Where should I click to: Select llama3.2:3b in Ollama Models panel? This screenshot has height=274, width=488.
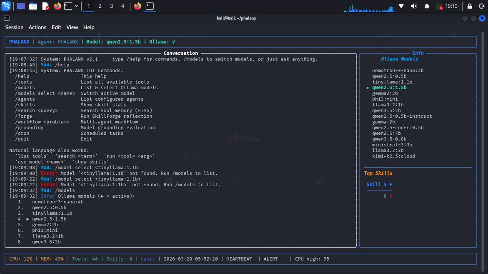point(388,150)
